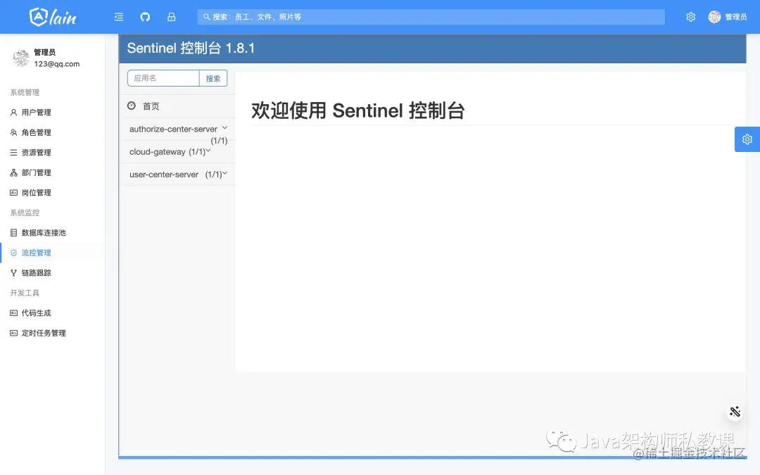
Task: Open the header settings gear icon
Action: pos(691,17)
